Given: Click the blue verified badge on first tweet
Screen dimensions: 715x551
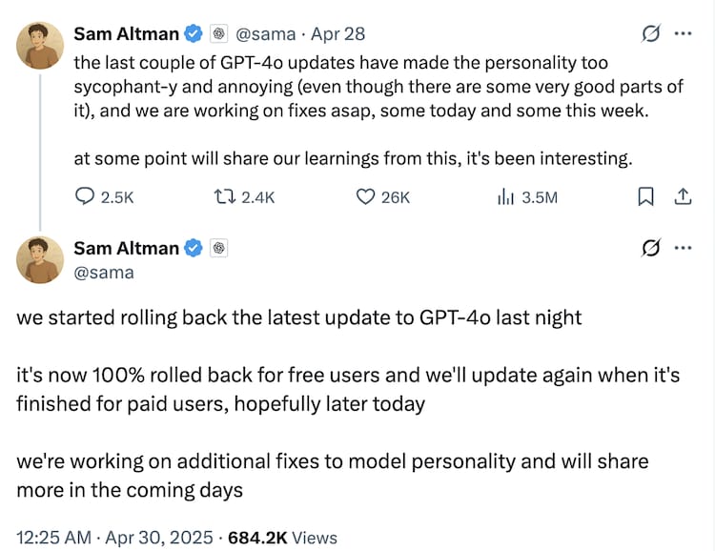Looking at the screenshot, I should coord(194,34).
